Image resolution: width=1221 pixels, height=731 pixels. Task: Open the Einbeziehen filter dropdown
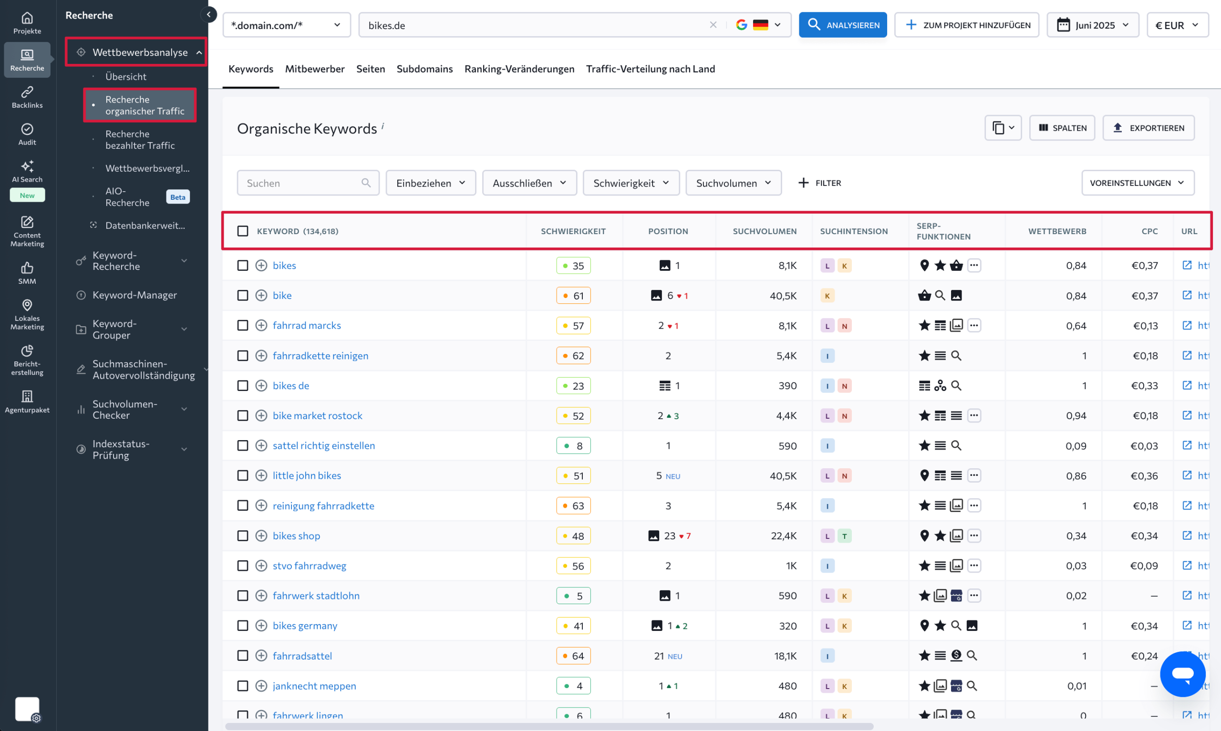point(431,183)
